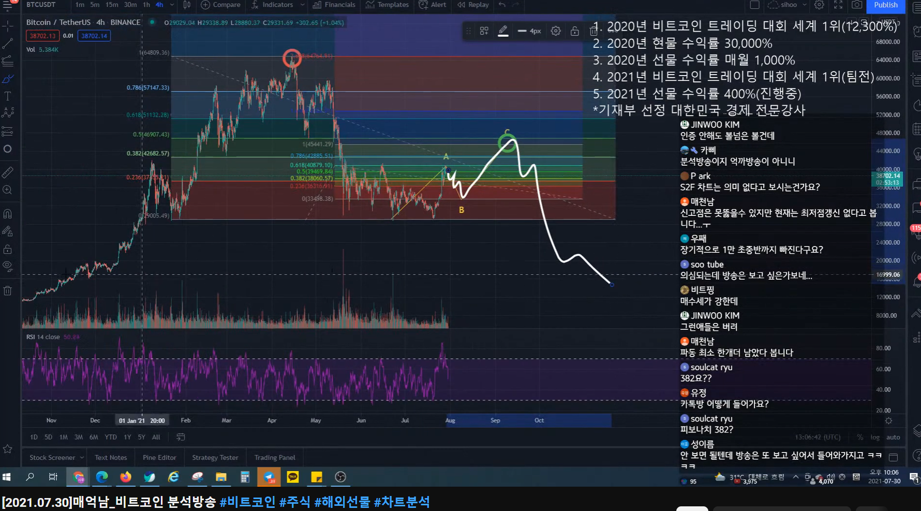The width and height of the screenshot is (921, 511).
Task: Open the Trading Panel tab
Action: click(275, 458)
